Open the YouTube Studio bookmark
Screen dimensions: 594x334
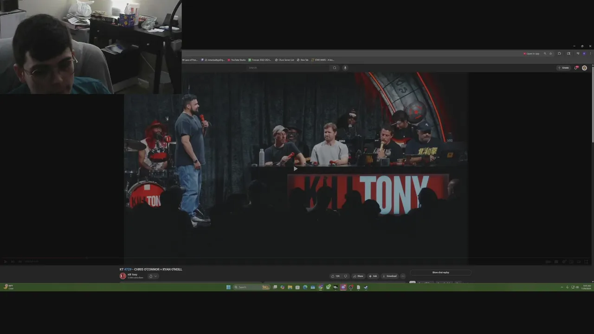[237, 60]
